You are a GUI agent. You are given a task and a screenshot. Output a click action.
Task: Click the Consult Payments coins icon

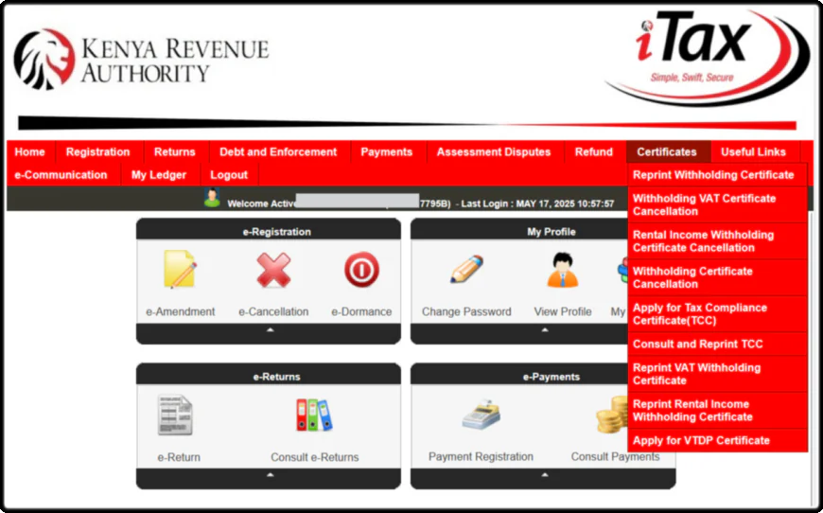(611, 415)
